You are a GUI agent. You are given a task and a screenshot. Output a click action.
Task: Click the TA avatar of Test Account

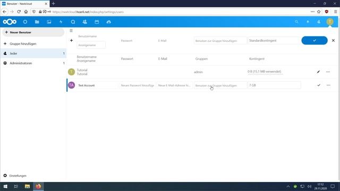click(71, 85)
